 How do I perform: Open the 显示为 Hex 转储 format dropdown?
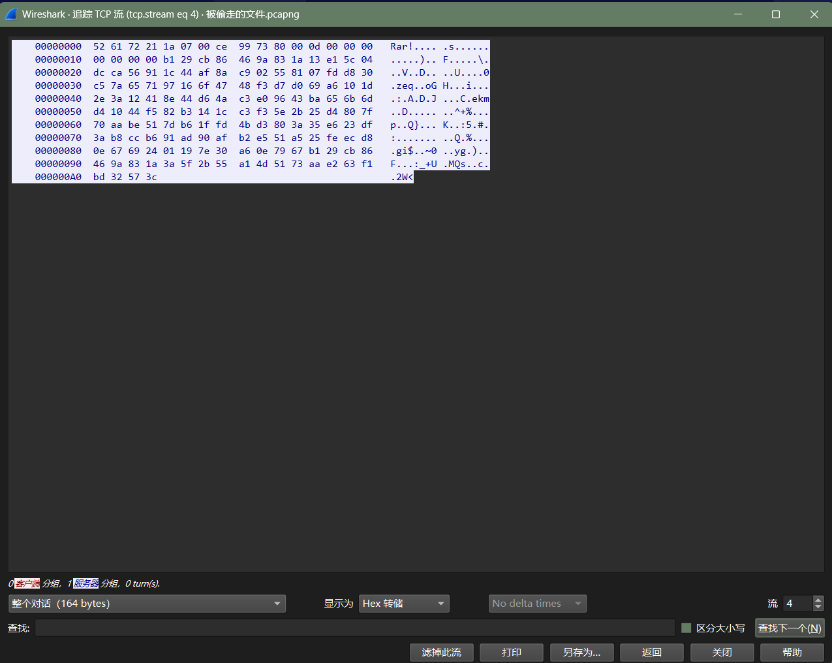(x=404, y=604)
